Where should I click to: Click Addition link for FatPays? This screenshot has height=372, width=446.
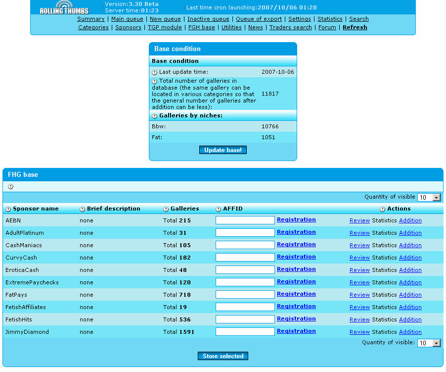[x=410, y=295]
